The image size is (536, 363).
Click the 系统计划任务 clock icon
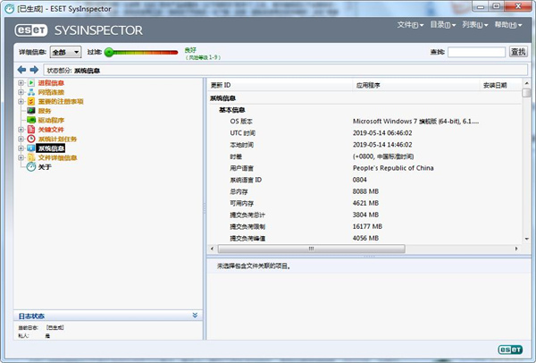(x=31, y=139)
